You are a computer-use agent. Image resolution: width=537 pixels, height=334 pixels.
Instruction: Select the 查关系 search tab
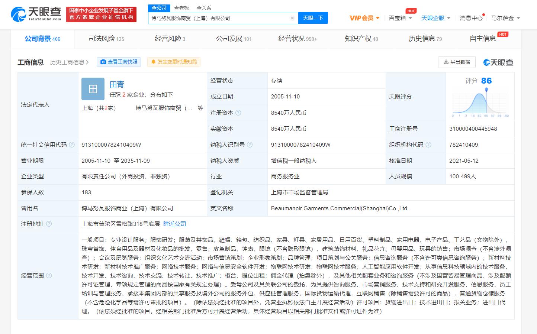[x=204, y=8]
